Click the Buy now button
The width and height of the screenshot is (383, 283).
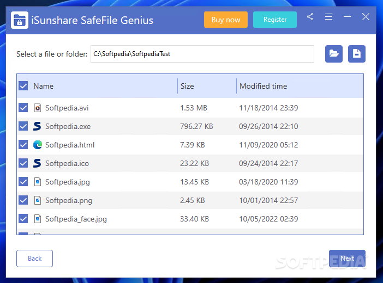tap(226, 20)
